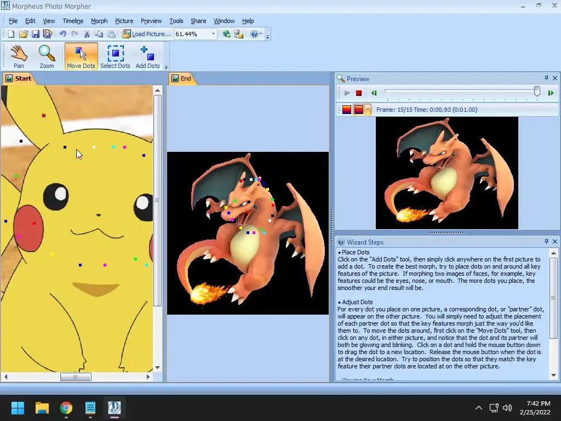Pin the Preview panel
The width and height of the screenshot is (561, 421).
(546, 78)
